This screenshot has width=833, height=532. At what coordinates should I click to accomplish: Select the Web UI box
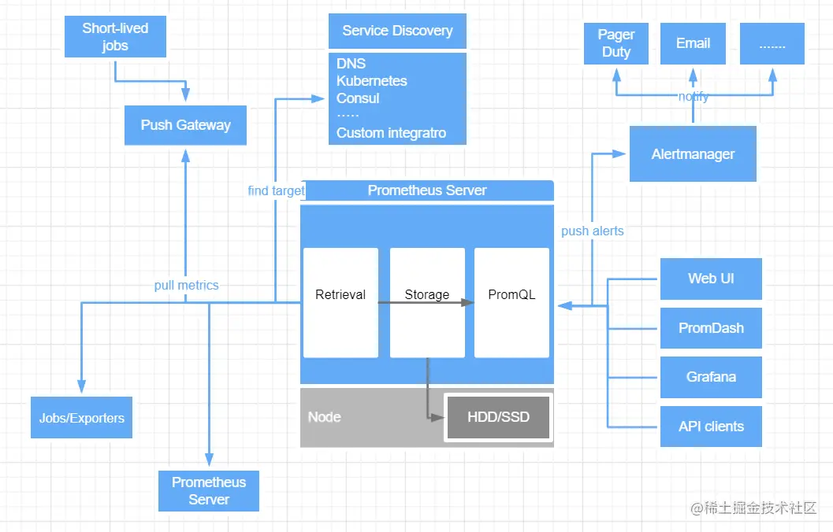711,279
